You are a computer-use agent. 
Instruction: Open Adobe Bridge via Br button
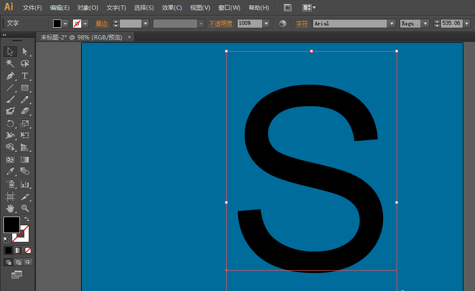click(x=288, y=8)
